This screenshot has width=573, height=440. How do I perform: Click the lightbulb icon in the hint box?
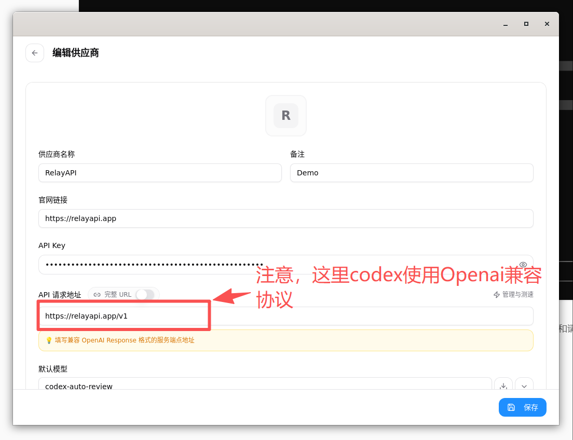pyautogui.click(x=49, y=340)
